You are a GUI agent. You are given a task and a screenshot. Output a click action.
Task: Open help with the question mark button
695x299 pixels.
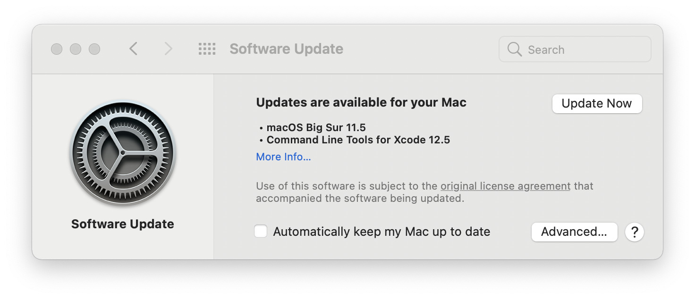point(635,232)
